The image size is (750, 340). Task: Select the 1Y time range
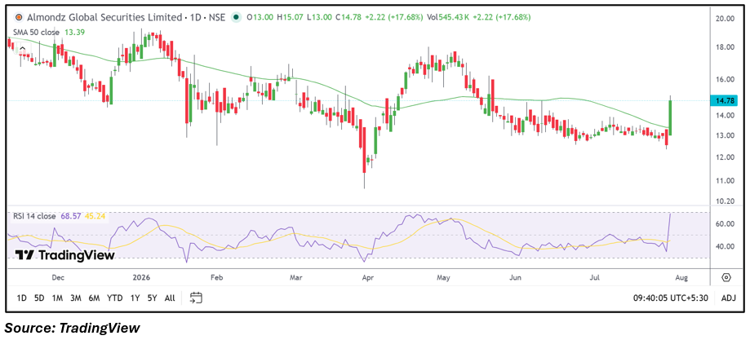(x=135, y=298)
